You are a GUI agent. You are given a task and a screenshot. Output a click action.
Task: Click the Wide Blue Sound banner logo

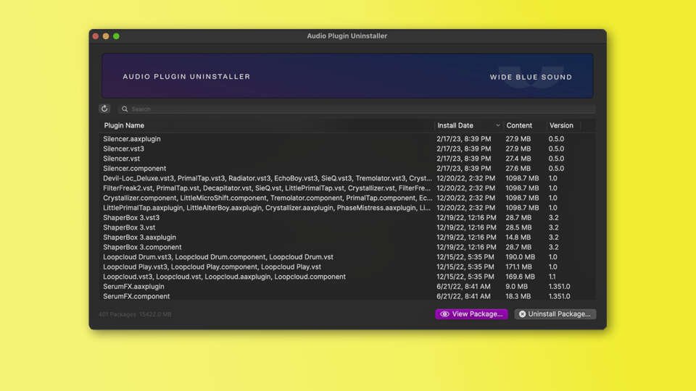coord(531,77)
